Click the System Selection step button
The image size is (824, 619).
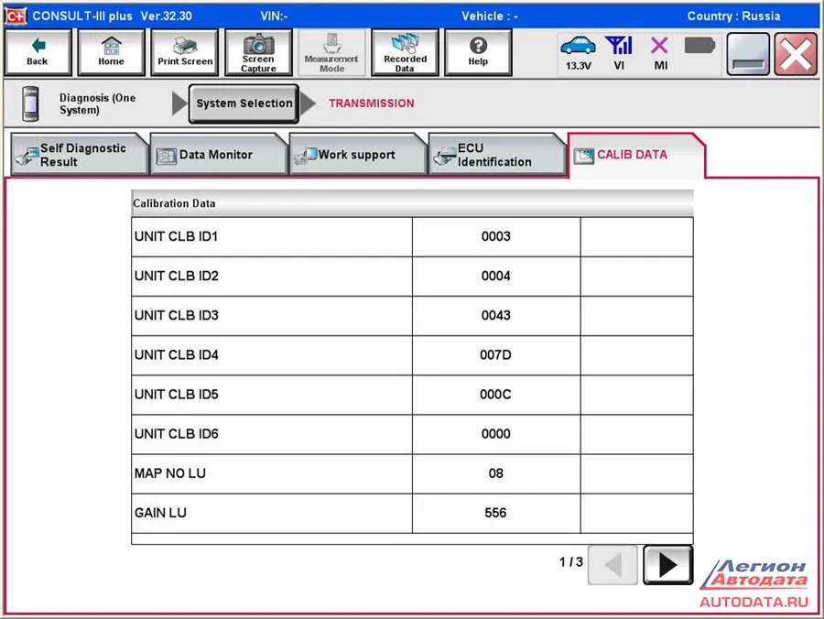pos(244,103)
